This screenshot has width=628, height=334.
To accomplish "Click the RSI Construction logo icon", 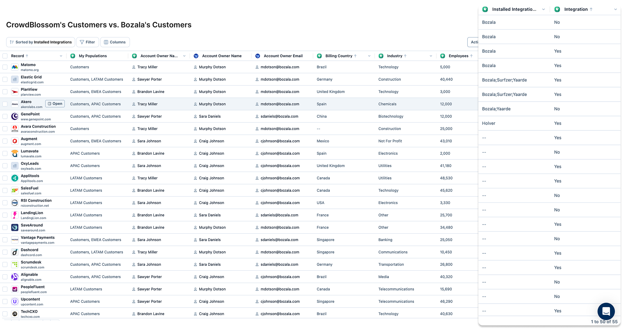I will pos(15,203).
